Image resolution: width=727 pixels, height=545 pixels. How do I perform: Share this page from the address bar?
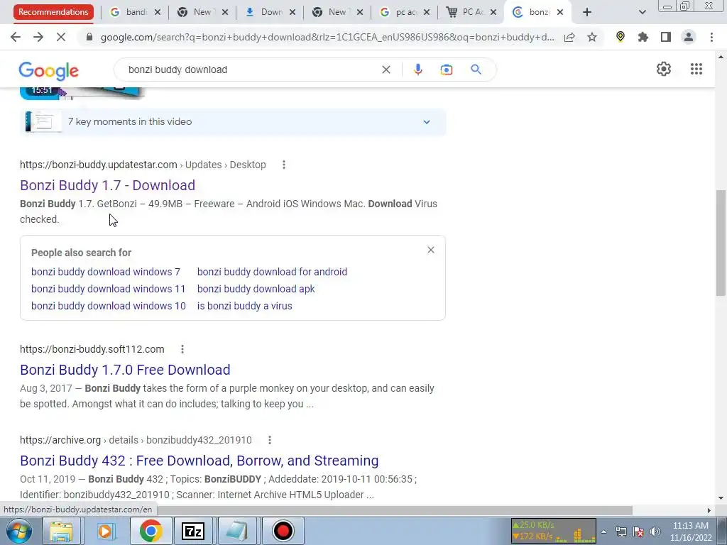[x=569, y=37]
